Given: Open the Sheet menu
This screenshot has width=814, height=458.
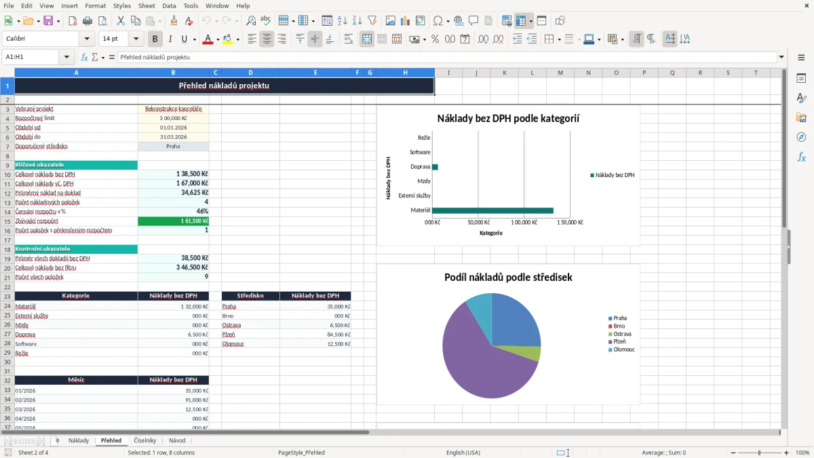Looking at the screenshot, I should pos(147,5).
